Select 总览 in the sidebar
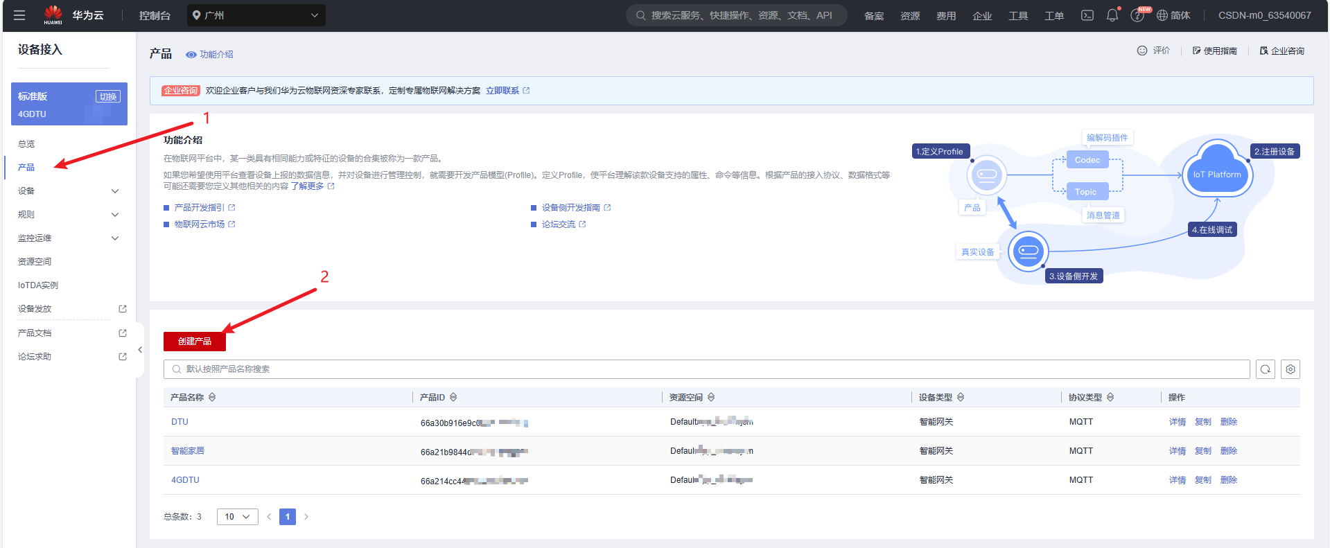This screenshot has height=548, width=1330. coord(26,144)
